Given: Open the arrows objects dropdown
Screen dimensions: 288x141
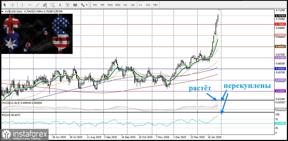Looking at the screenshot, I should [x=84, y=5].
